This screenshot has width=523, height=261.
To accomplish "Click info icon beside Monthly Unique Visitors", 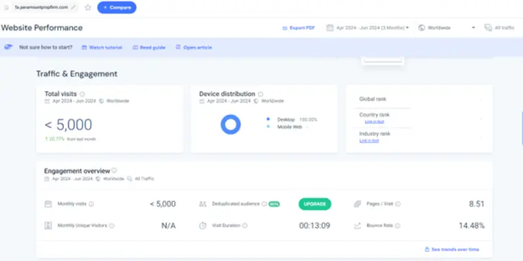I will [112, 226].
